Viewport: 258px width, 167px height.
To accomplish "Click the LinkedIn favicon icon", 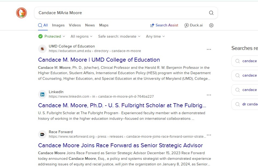I will 42,94.
